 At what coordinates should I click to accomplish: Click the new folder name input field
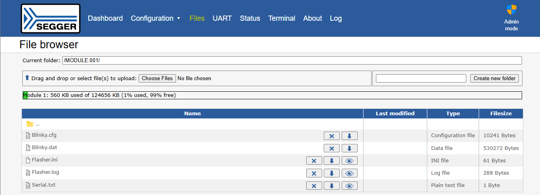pos(421,78)
